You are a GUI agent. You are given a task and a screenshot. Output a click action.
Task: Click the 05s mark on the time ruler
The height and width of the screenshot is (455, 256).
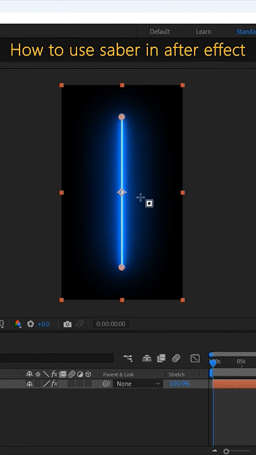(x=241, y=361)
